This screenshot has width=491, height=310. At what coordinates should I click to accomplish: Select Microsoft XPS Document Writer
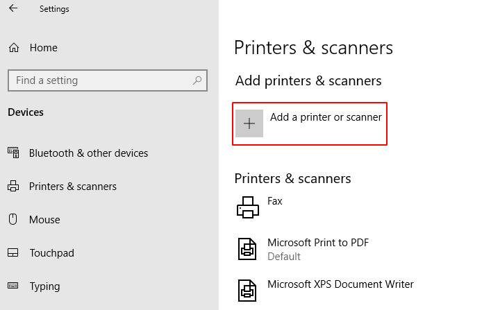[340, 284]
